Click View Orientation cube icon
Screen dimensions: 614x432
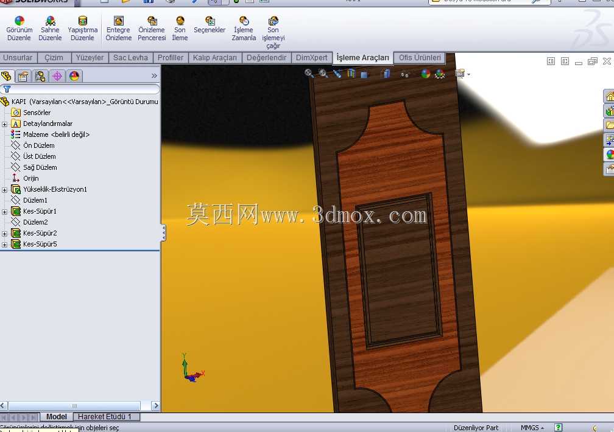364,74
